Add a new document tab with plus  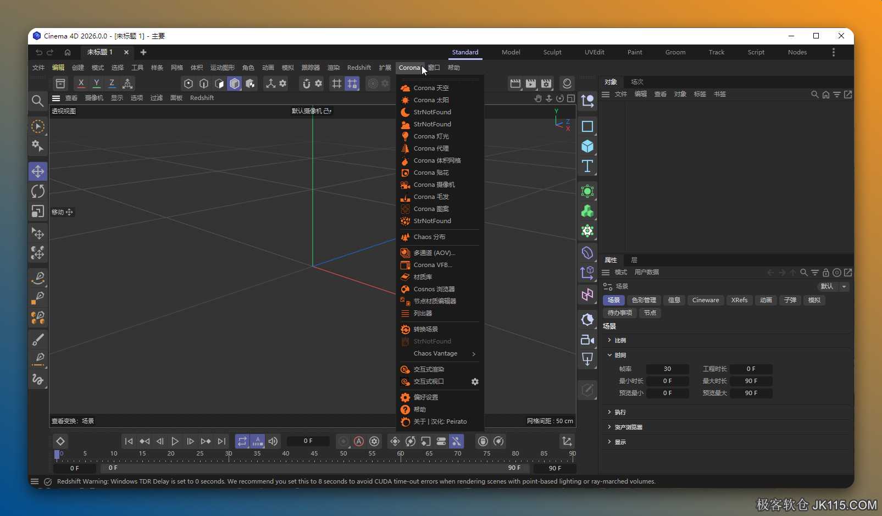(x=143, y=52)
